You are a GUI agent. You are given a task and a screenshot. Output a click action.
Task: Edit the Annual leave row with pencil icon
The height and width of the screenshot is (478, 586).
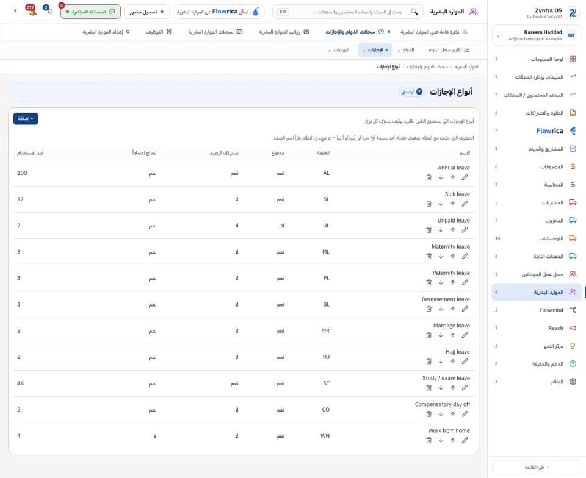[x=465, y=177]
